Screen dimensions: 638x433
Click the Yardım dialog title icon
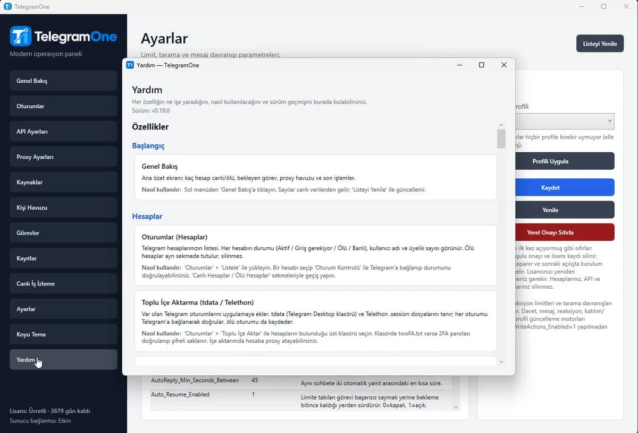130,65
